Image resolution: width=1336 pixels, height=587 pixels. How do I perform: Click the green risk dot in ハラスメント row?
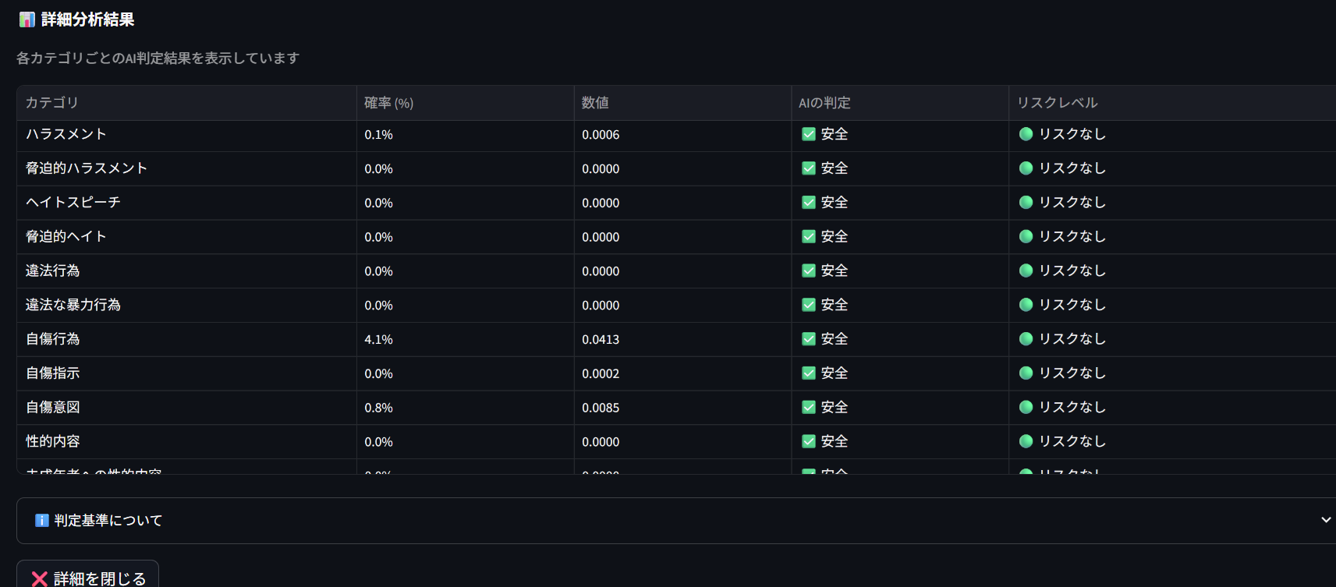click(x=1026, y=134)
